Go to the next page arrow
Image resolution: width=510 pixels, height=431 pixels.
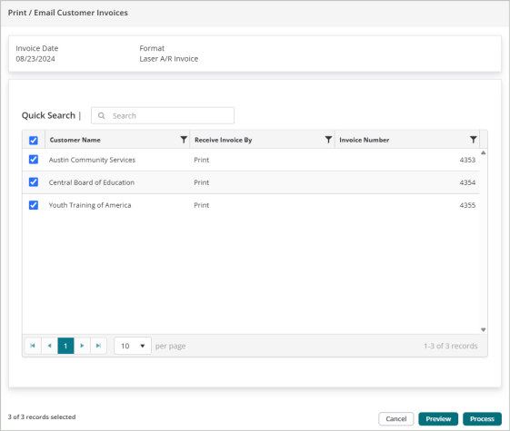coord(82,346)
